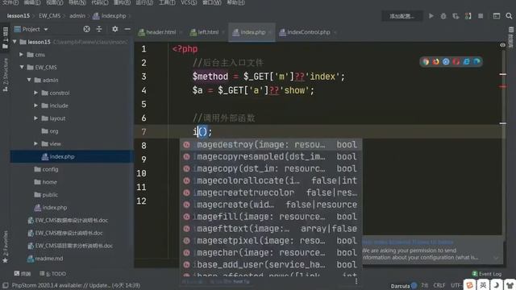Run the current configuration with play icon
The width and height of the screenshot is (516, 290).
(431, 16)
